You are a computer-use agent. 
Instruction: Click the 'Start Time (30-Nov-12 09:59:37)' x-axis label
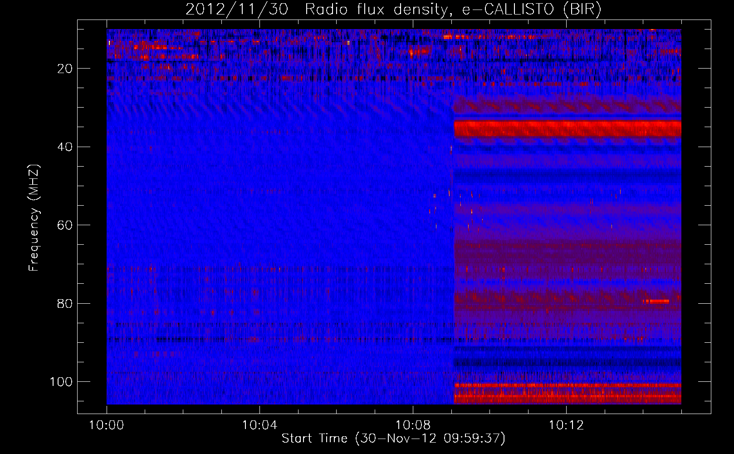click(x=393, y=439)
